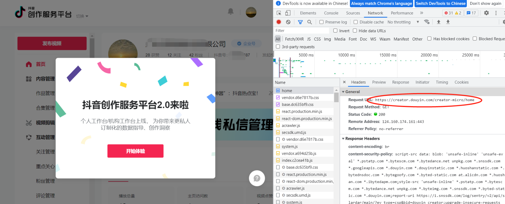
Task: Show more DevTools tabs chevron
Action: (x=422, y=13)
